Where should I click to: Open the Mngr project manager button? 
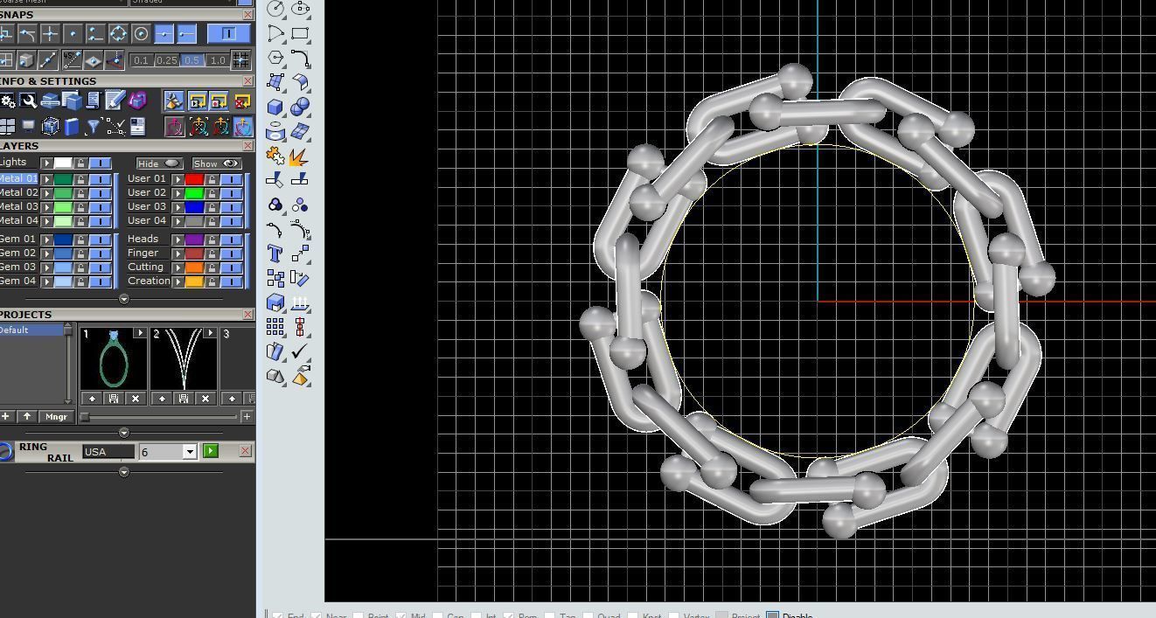(55, 417)
